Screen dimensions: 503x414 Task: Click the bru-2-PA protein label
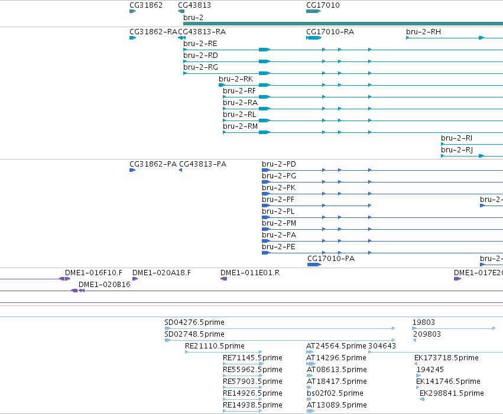tap(279, 235)
